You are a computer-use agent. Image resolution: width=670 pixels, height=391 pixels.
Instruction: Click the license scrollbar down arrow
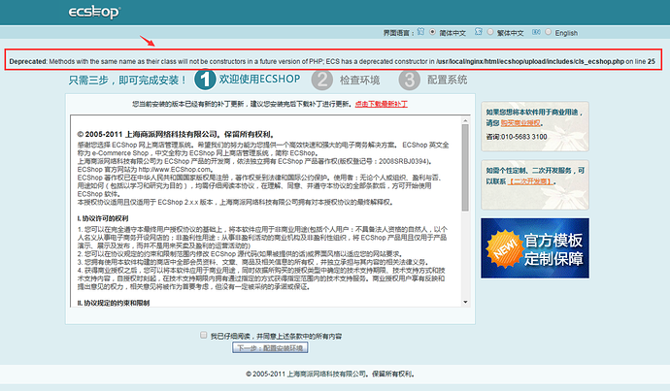[x=465, y=302]
